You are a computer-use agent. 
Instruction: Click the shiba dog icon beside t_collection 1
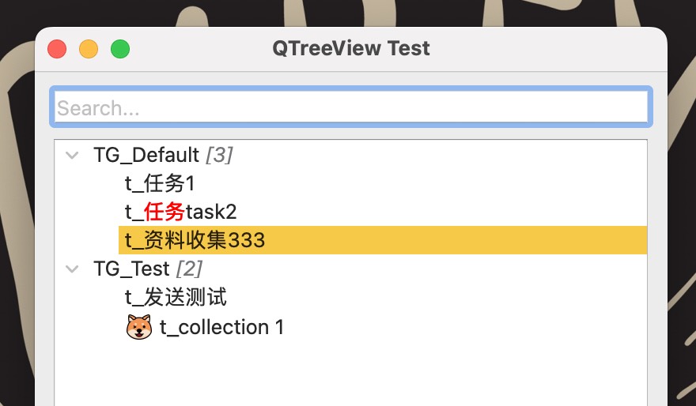tap(139, 327)
